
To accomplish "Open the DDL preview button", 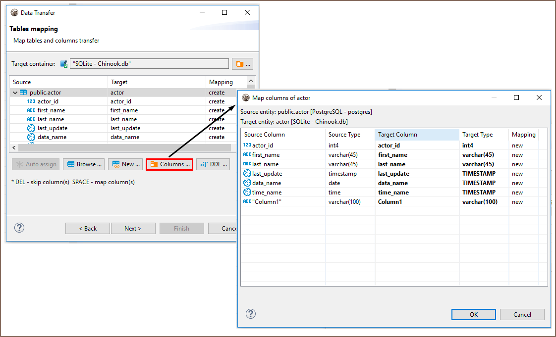I will (x=213, y=164).
